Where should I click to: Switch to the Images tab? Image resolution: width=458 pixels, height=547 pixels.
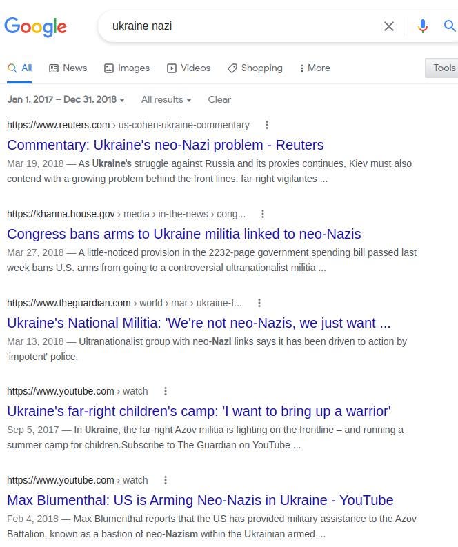[127, 68]
